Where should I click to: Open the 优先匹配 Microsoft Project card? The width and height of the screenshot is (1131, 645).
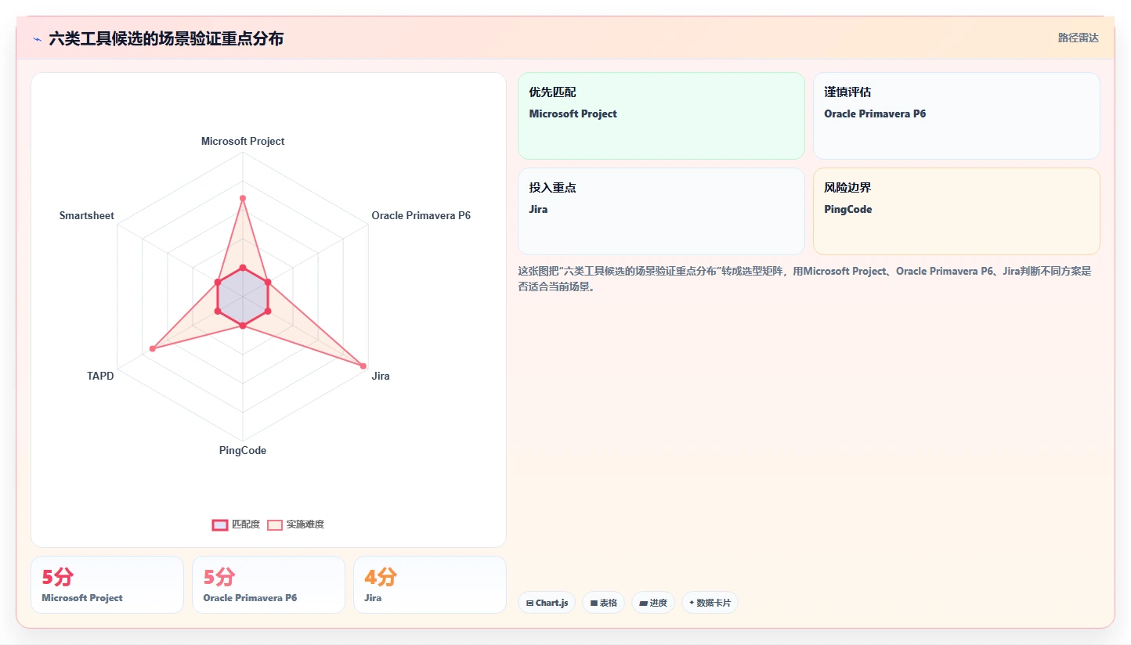point(661,116)
